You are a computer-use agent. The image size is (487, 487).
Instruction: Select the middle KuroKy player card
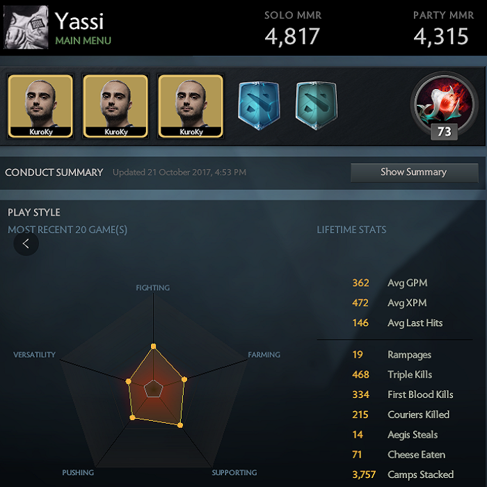tap(115, 106)
